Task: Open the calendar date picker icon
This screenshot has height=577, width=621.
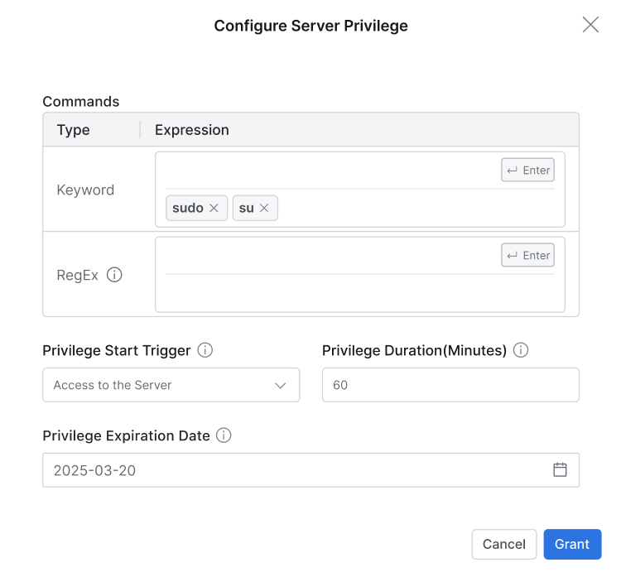Action: pyautogui.click(x=560, y=469)
